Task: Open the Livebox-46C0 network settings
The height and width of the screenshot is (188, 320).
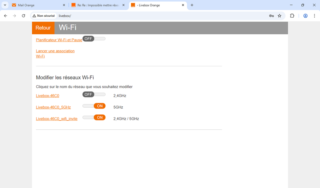Action: click(x=47, y=96)
